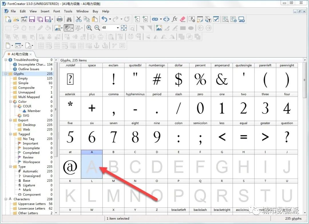Click the Import Image icon with green plus
Viewport: 309px width, 224px height.
click(159, 28)
